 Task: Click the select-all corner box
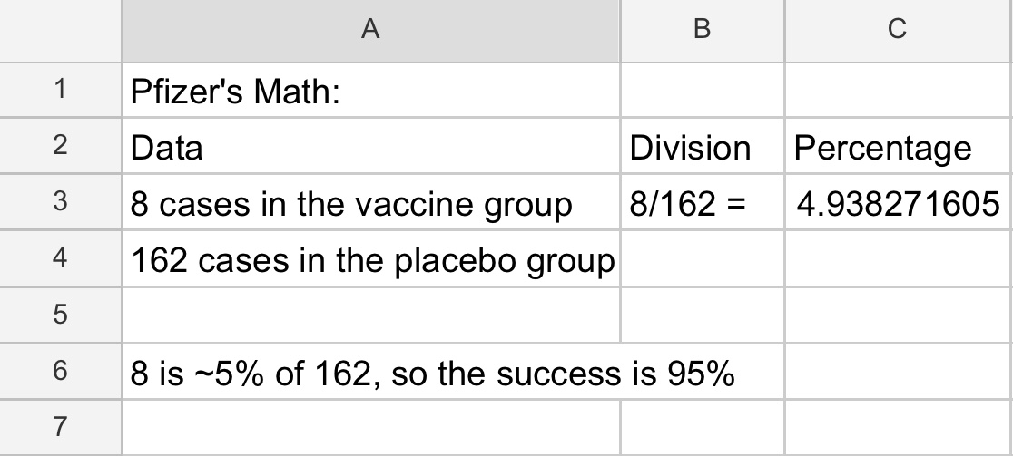point(60,31)
